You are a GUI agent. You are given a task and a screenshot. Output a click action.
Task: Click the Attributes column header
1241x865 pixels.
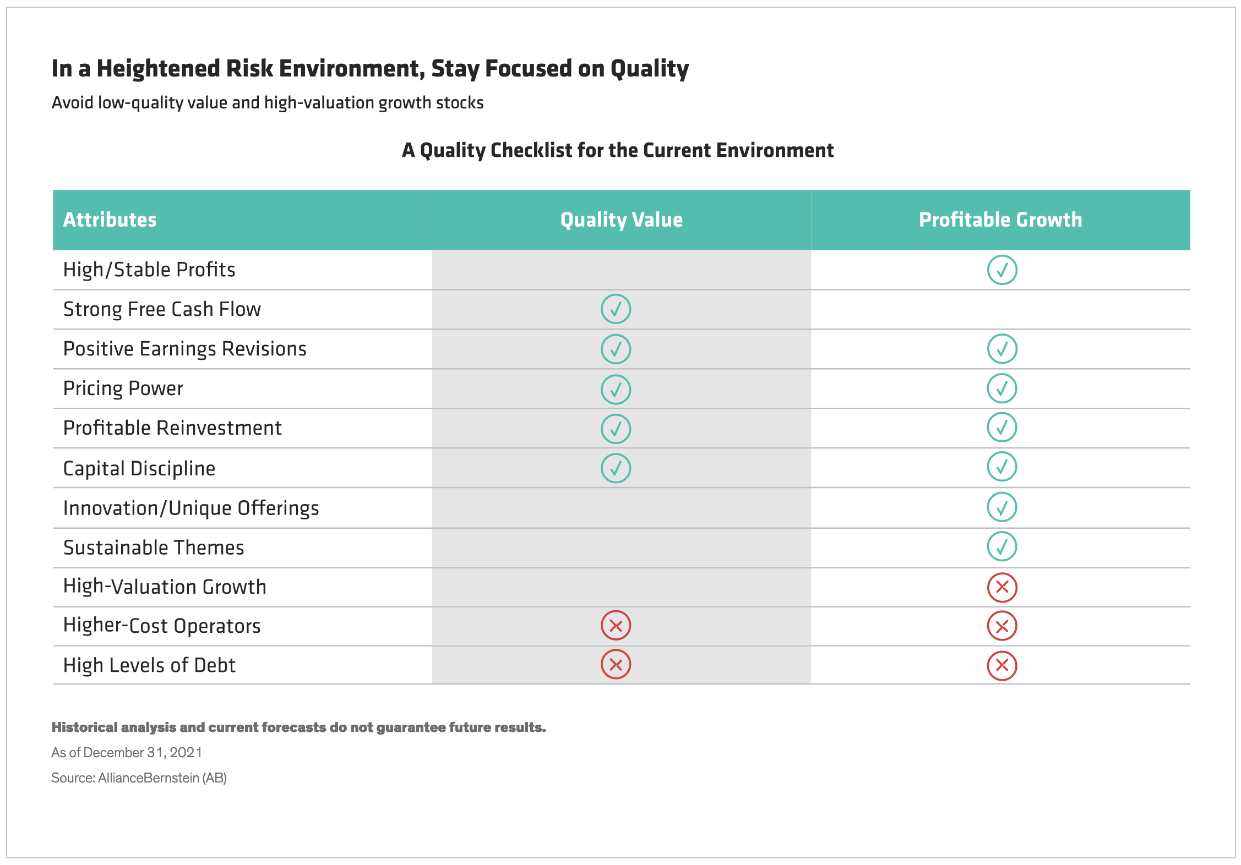pyautogui.click(x=110, y=220)
